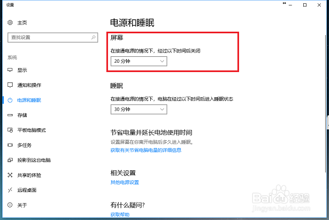
Task: Click the 查找设置 search field
Action: coord(53,38)
